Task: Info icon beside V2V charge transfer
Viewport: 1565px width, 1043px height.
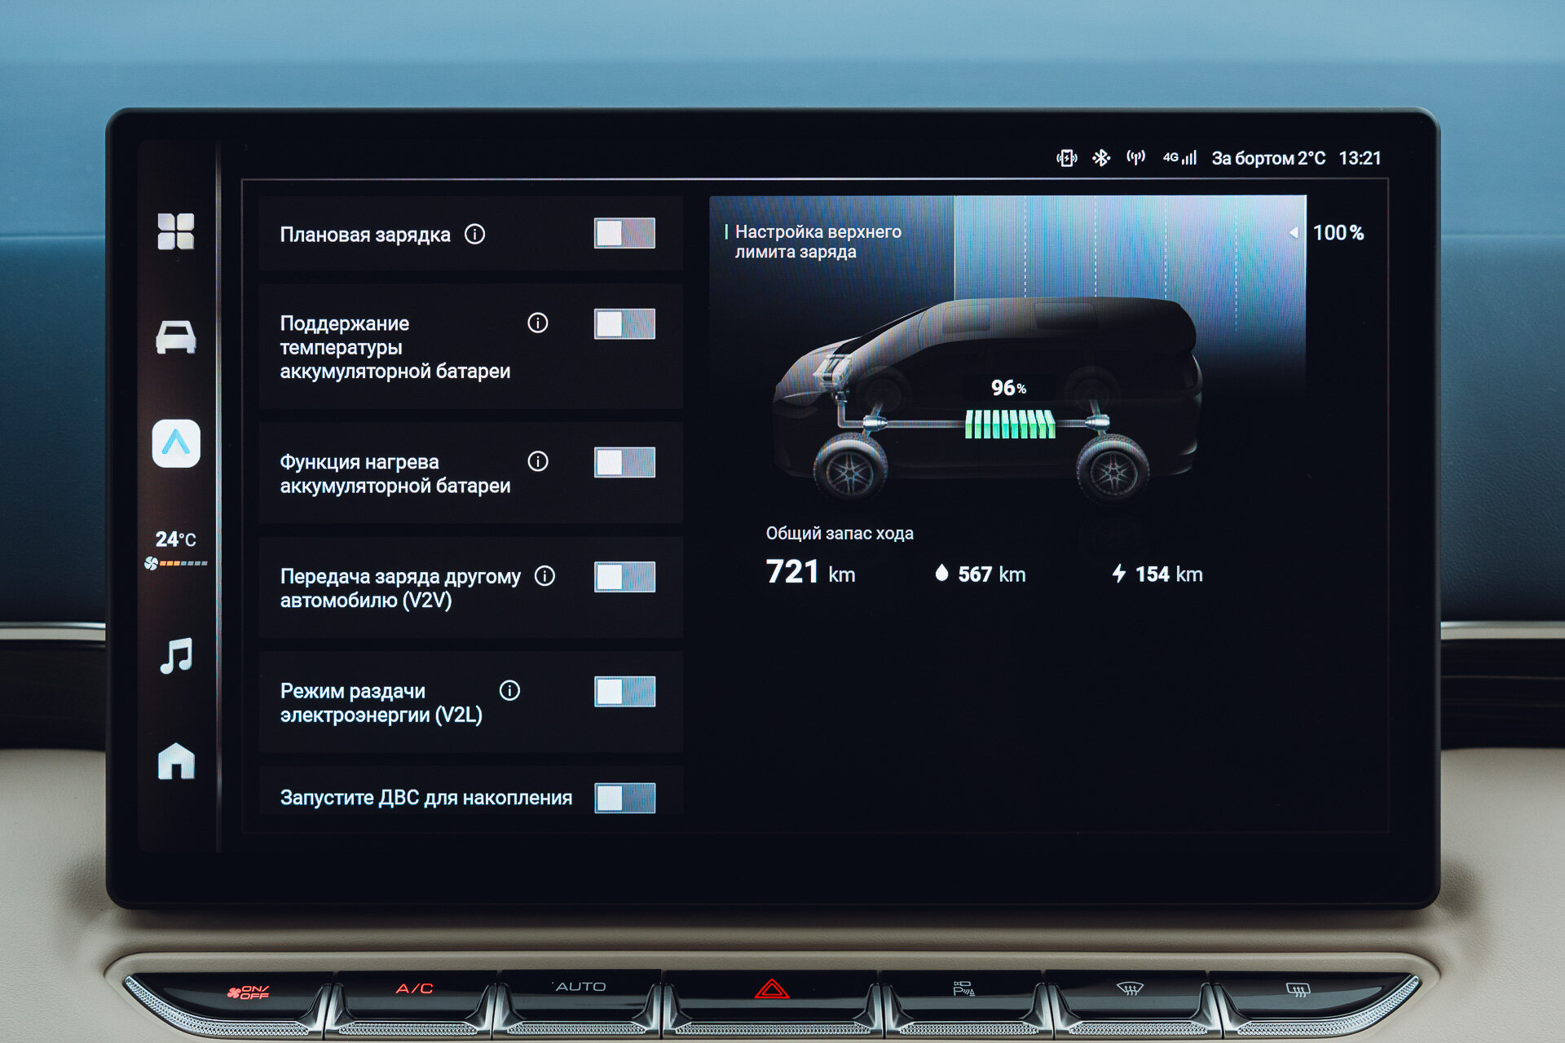Action: click(x=544, y=576)
